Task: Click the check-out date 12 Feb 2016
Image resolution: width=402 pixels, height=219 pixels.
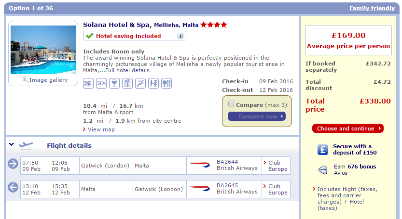Action: 276,90
